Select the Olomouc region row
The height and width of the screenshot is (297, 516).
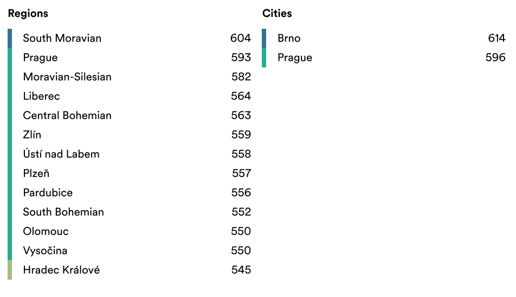[130, 231]
